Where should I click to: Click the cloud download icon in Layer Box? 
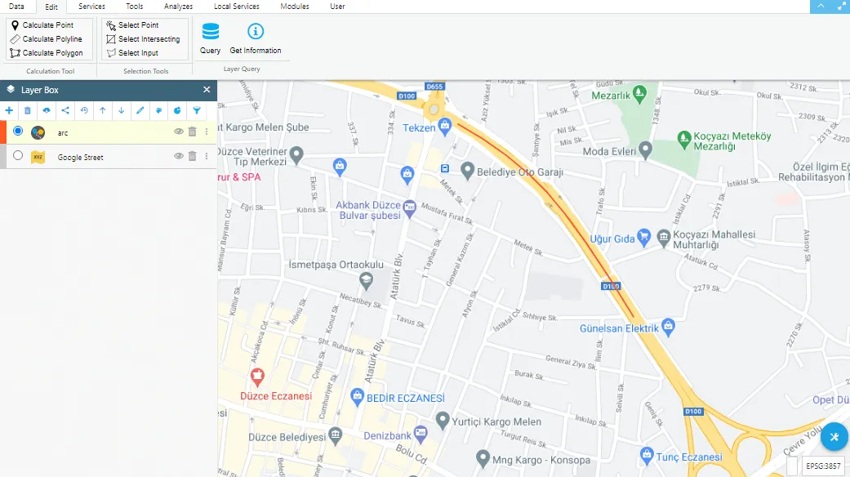(47, 110)
